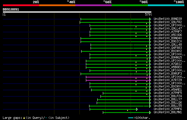
Task: Select the UniRef100_Q4F883 label
Action: click(168, 48)
